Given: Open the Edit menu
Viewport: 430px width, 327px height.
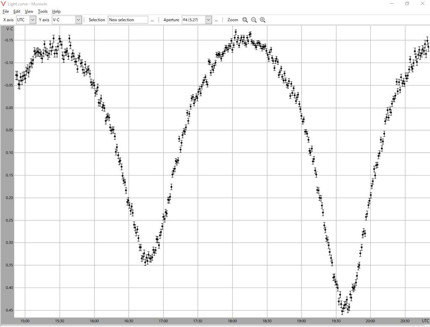Looking at the screenshot, I should [17, 11].
